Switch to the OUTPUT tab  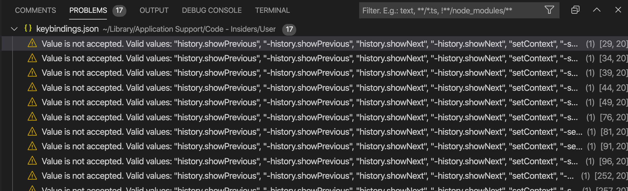point(154,10)
